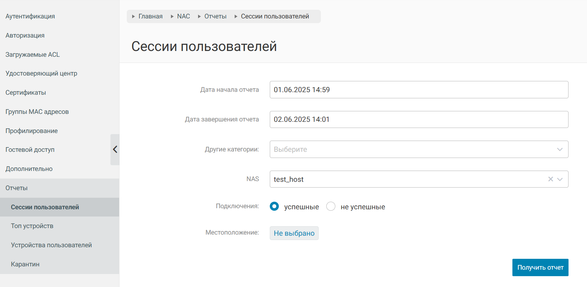Click the Дата начала отчета field
587x287 pixels.
point(419,90)
